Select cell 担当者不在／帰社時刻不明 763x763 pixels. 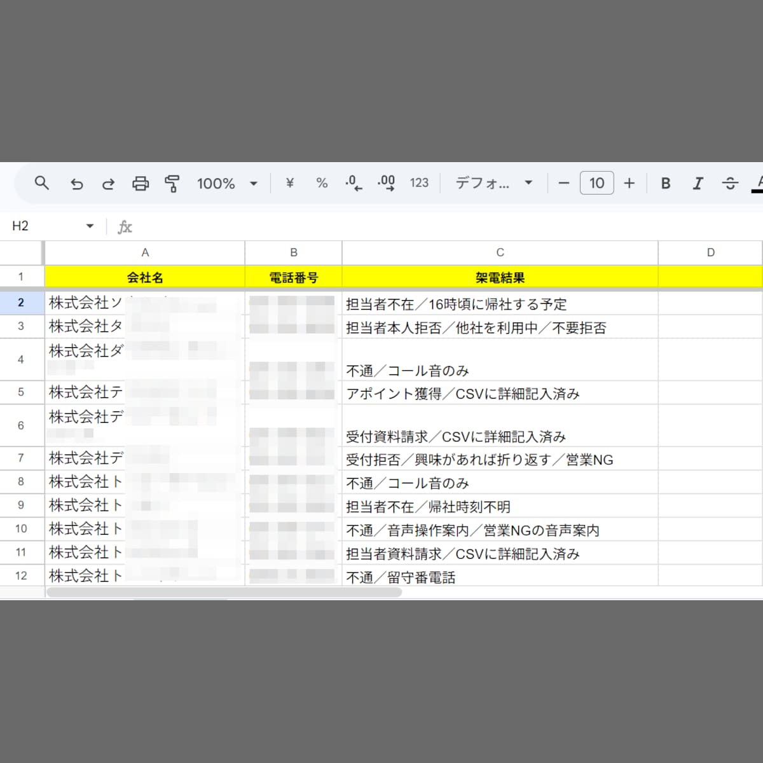pyautogui.click(x=500, y=505)
